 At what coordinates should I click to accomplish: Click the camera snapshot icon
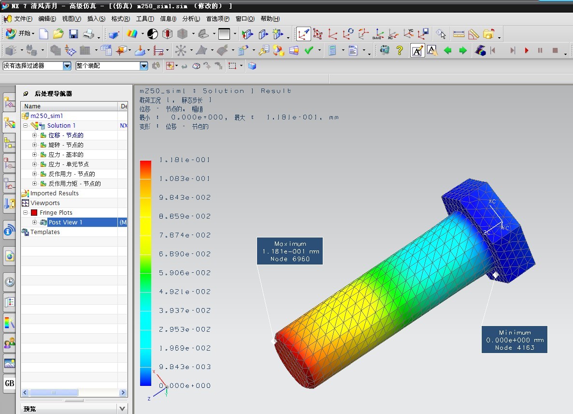coord(385,50)
